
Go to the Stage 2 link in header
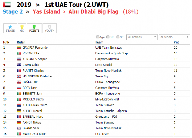coord(13,12)
